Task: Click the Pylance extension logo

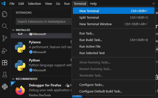Action: [20, 47]
